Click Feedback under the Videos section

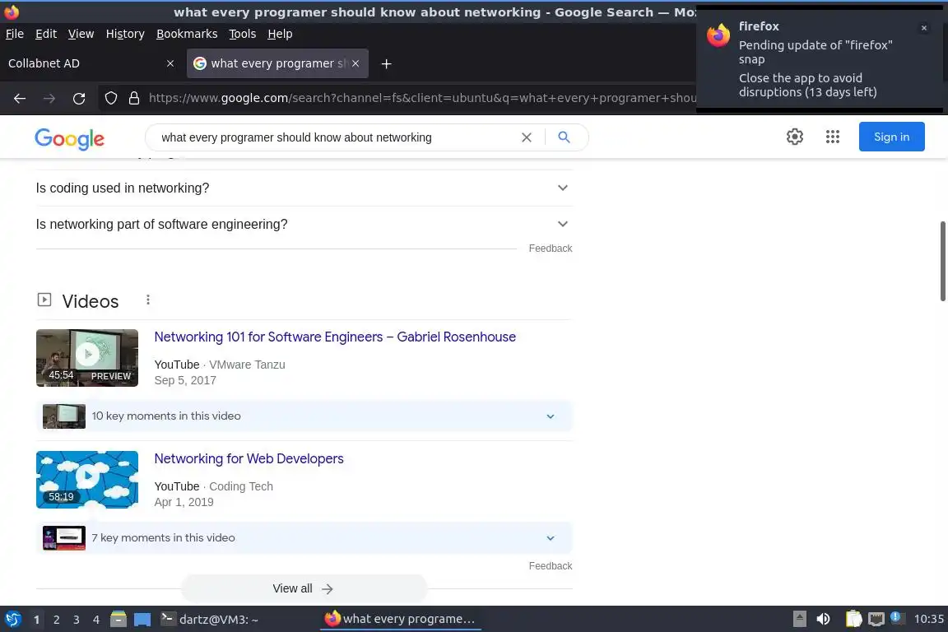point(551,566)
